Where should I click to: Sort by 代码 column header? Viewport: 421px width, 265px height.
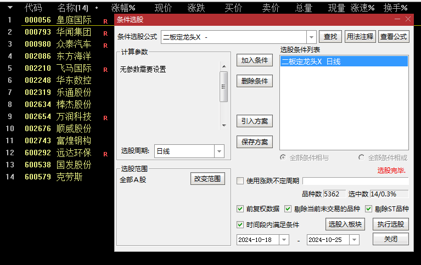point(33,8)
